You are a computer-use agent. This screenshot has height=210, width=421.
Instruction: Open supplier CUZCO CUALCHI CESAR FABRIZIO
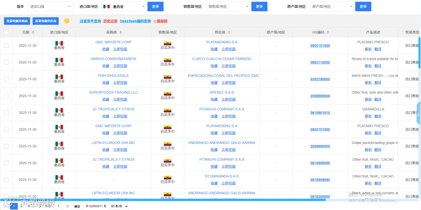(x=222, y=59)
